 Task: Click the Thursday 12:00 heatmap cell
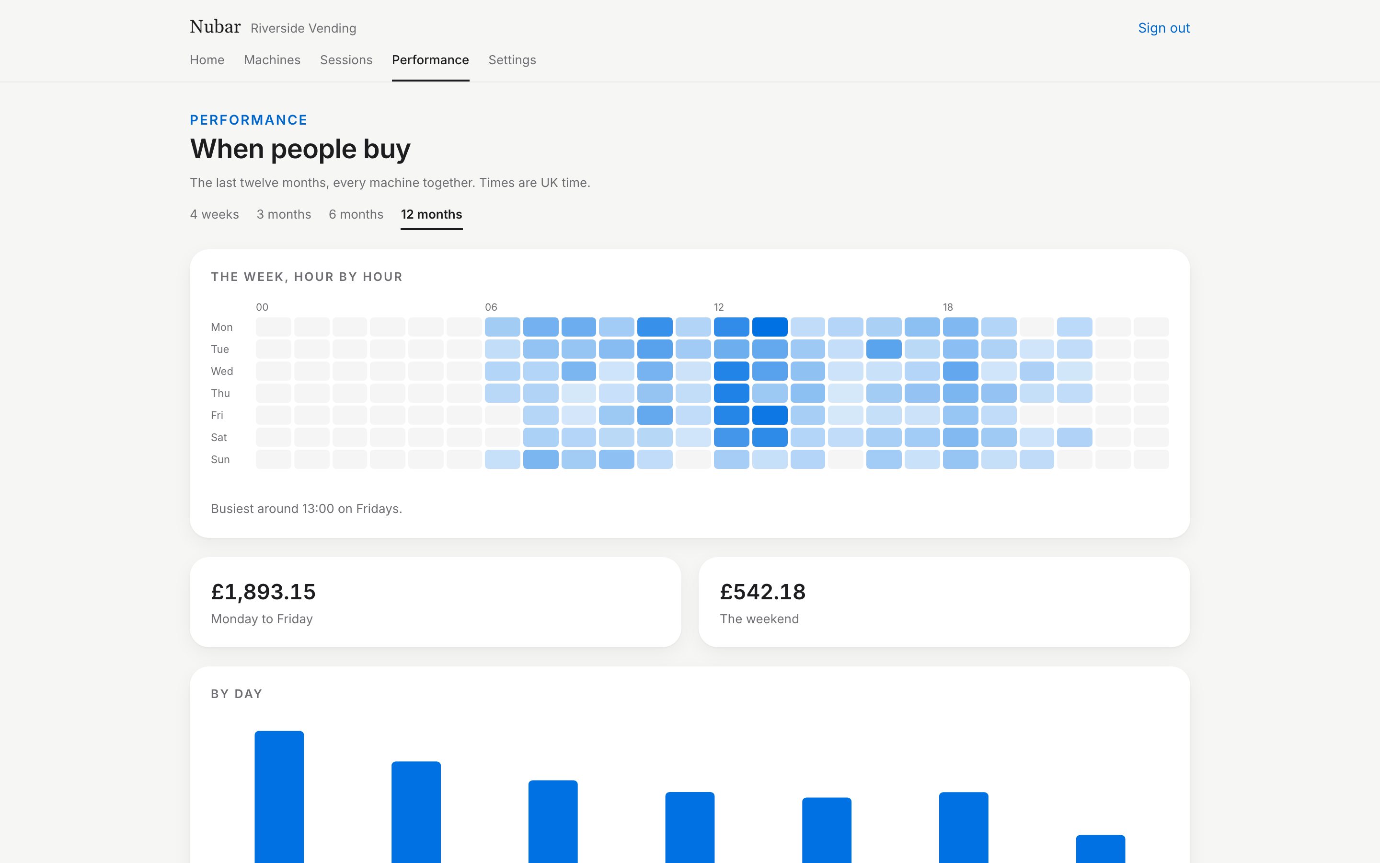point(732,393)
